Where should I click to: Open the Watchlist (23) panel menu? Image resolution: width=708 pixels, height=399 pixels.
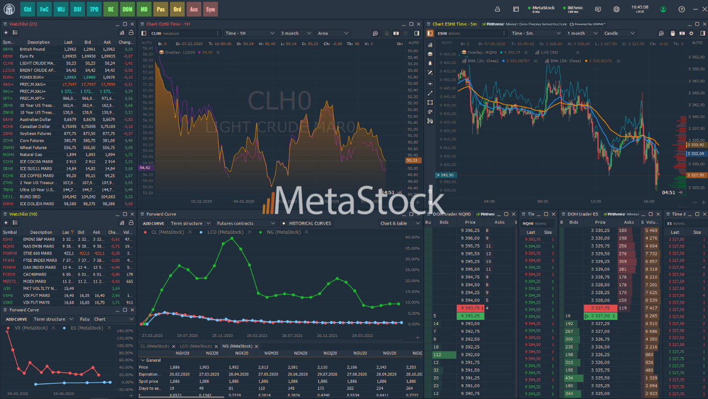pyautogui.click(x=5, y=24)
